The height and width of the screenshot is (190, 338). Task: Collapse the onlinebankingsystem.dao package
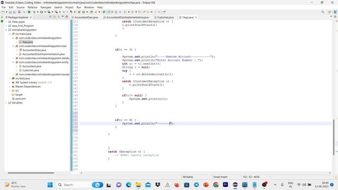coord(13,46)
